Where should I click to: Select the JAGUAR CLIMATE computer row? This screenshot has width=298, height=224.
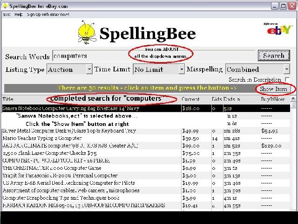coord(146,146)
